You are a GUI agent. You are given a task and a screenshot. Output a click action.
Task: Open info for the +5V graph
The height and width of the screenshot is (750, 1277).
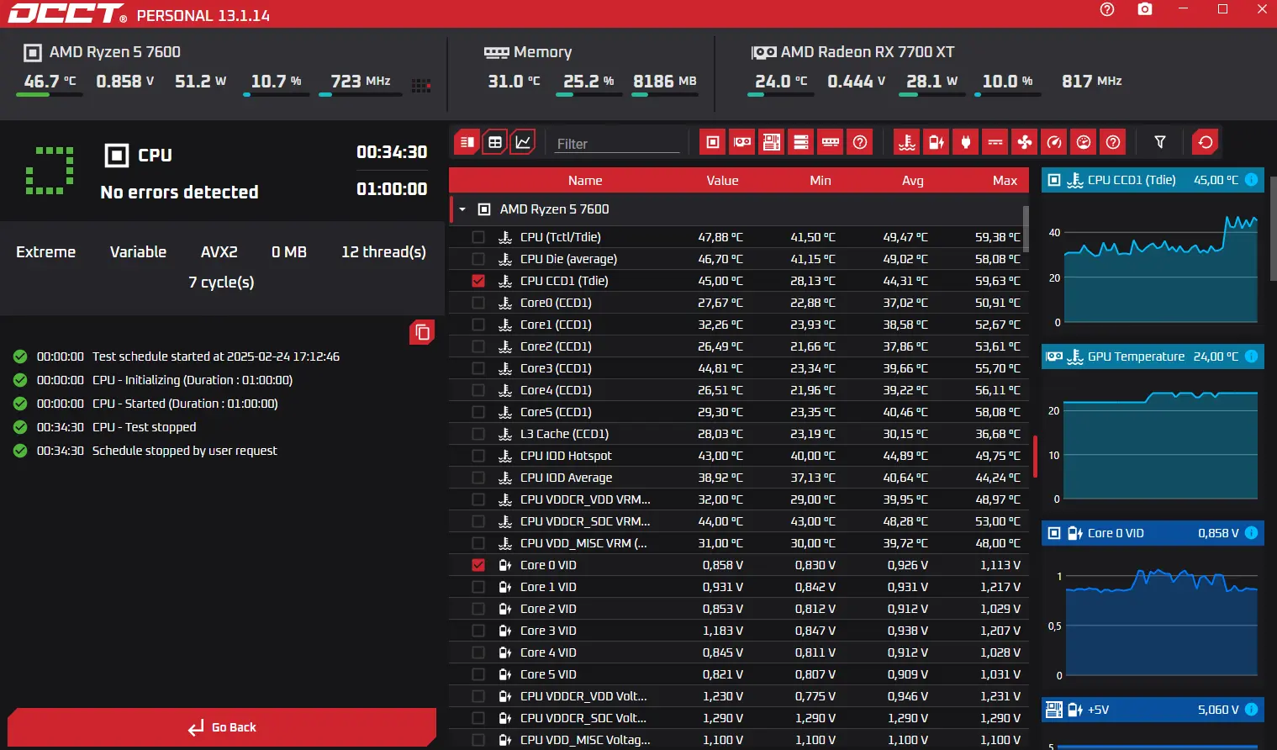click(1251, 710)
